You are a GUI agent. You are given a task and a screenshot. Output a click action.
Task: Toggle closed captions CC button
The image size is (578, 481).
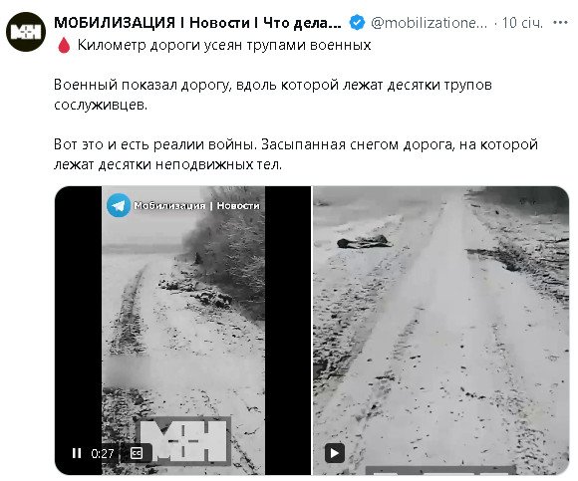[x=137, y=453]
